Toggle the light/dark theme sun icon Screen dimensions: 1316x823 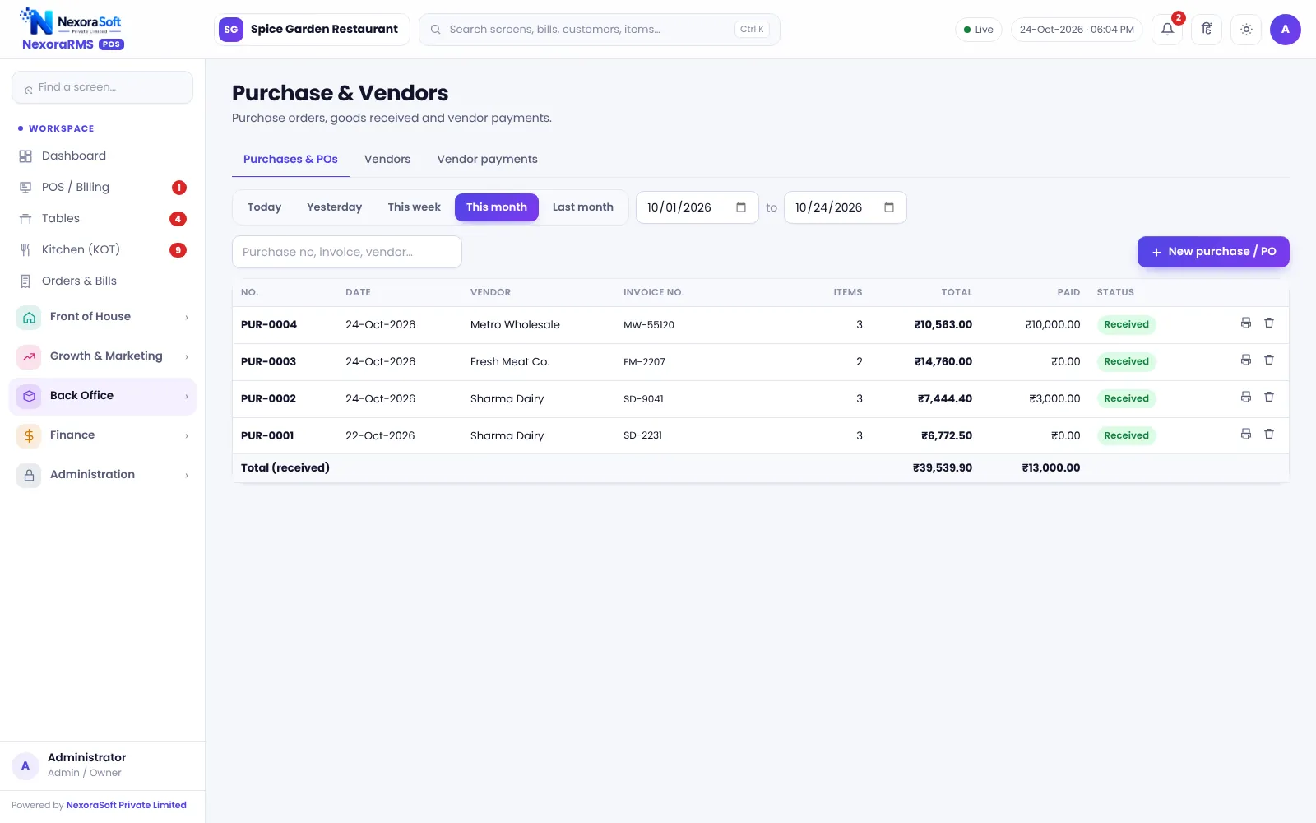click(x=1246, y=30)
